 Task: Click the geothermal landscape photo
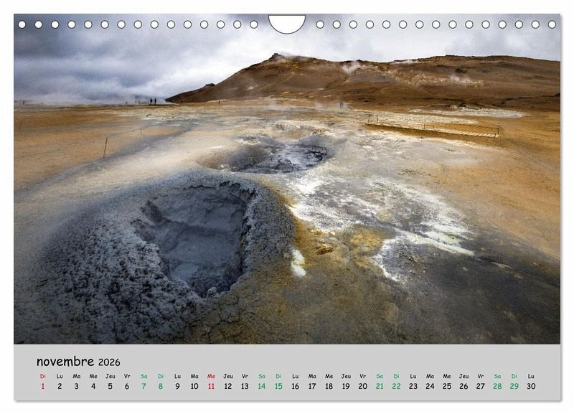tap(287, 179)
